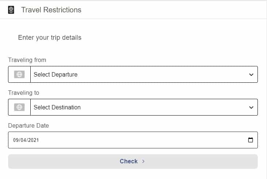The width and height of the screenshot is (267, 179).
Task: Click the Check button label
Action: pos(129,161)
